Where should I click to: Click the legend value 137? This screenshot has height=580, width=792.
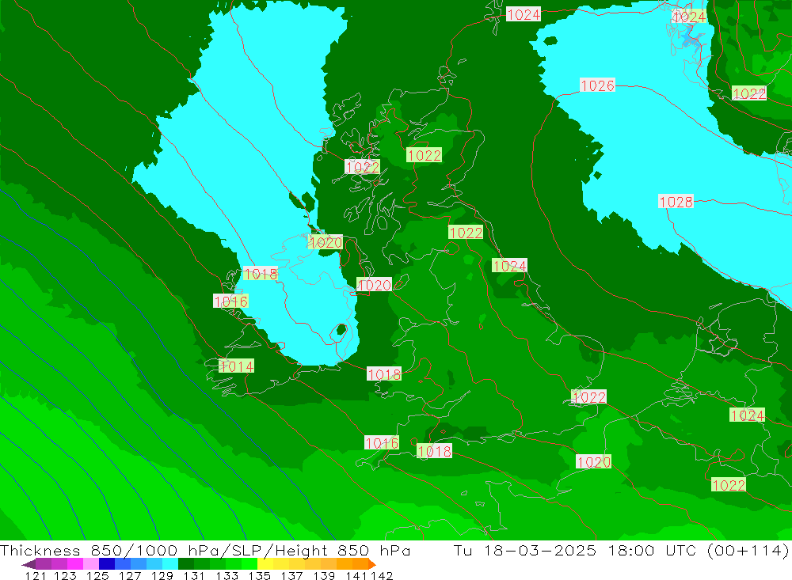tap(291, 575)
